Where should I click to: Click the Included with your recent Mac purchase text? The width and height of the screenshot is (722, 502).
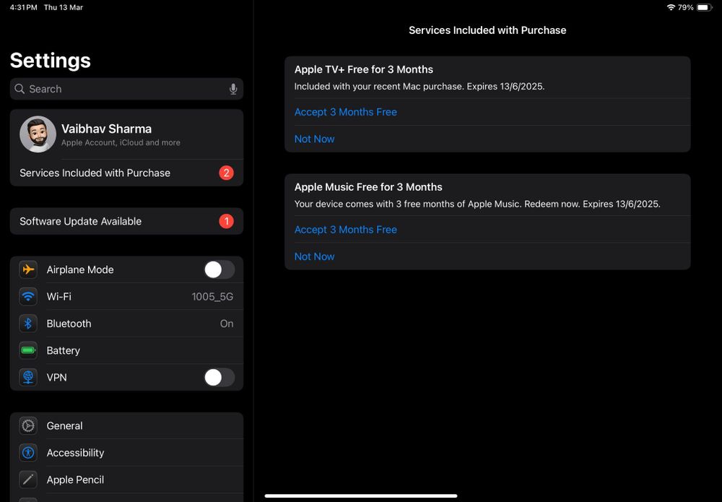[419, 87]
